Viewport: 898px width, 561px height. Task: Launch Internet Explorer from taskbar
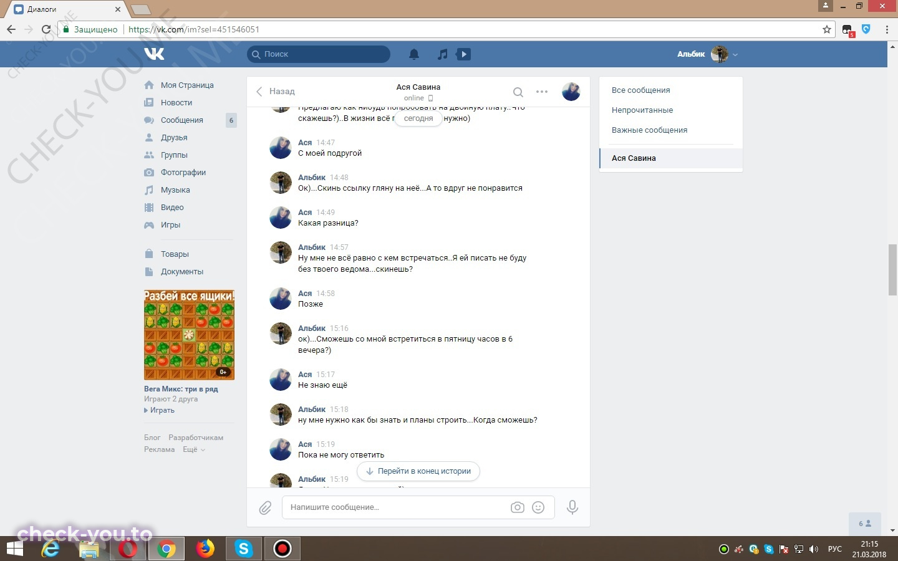pyautogui.click(x=51, y=549)
